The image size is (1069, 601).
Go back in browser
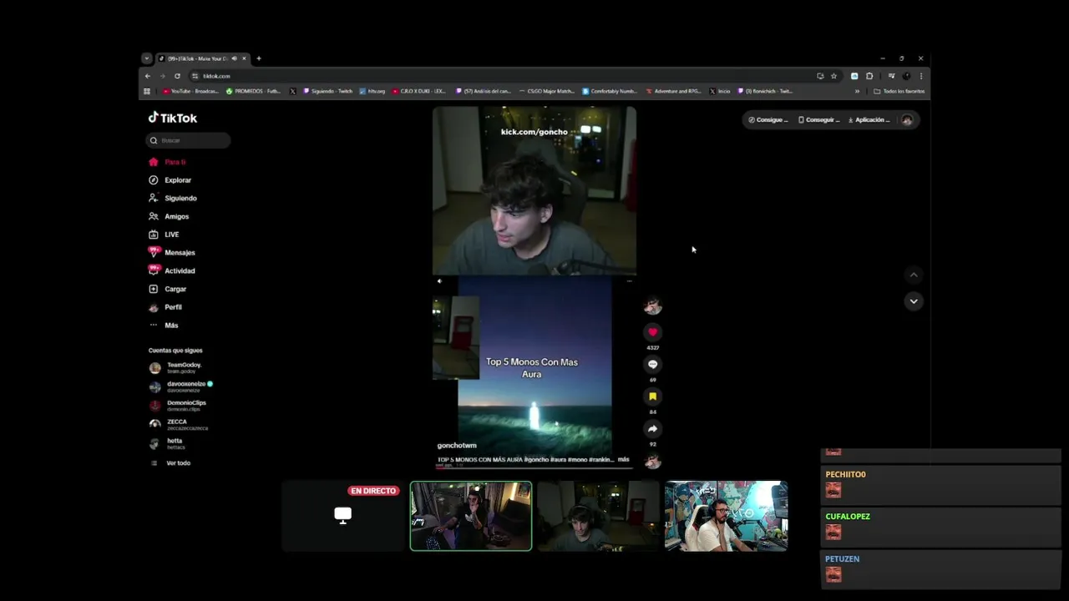click(x=148, y=76)
